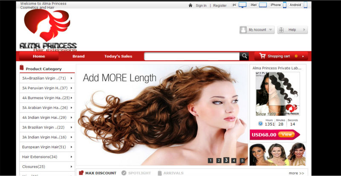Click the celebrity faces banner image
Screen dimensions: 341x176
[x=277, y=154]
